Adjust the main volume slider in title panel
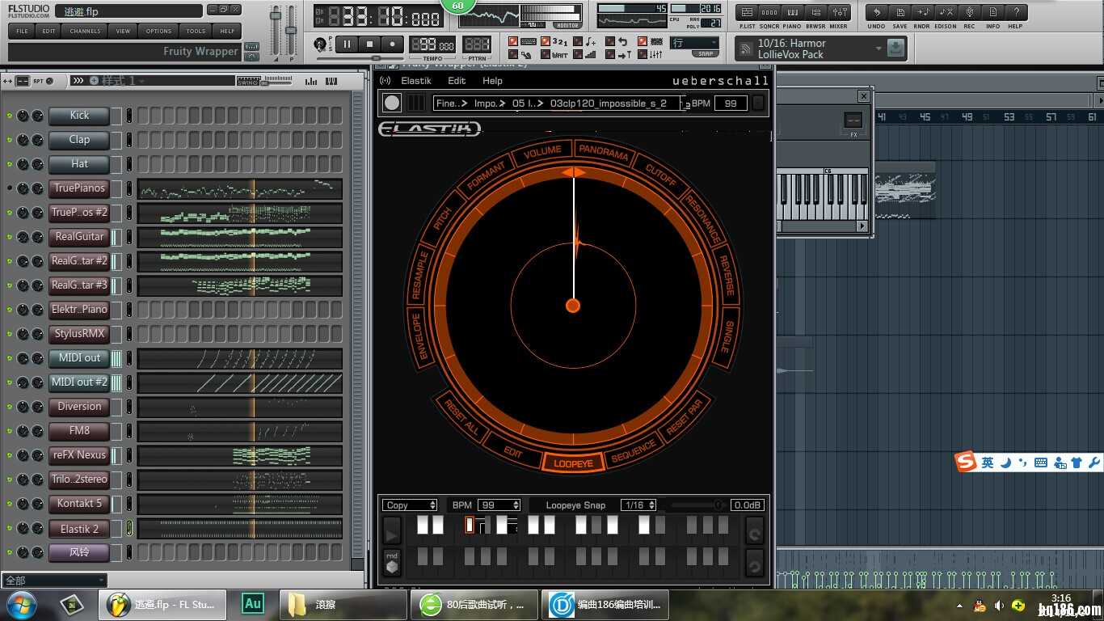 tap(276, 31)
